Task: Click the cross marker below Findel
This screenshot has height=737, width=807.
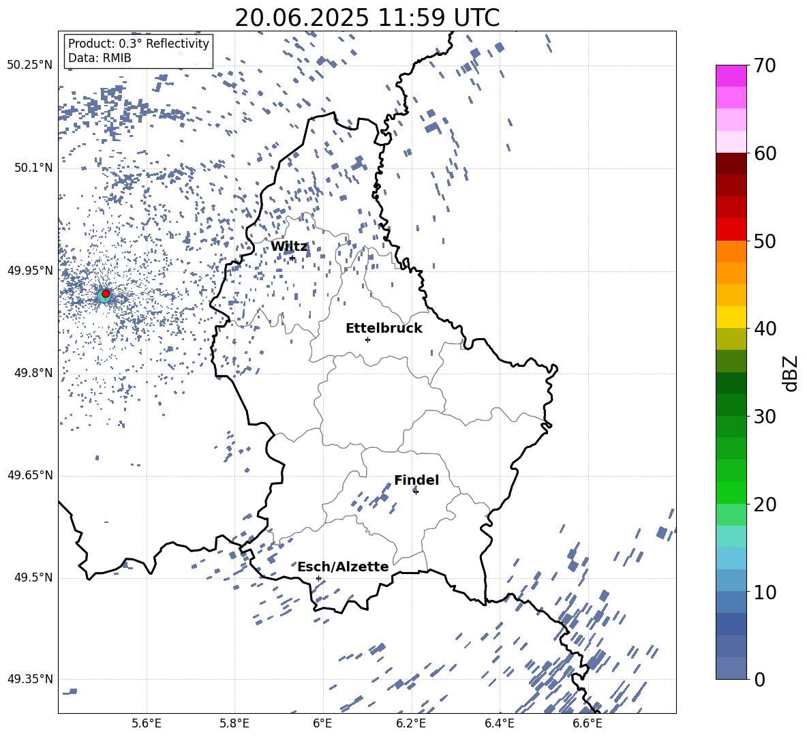Action: coord(416,492)
